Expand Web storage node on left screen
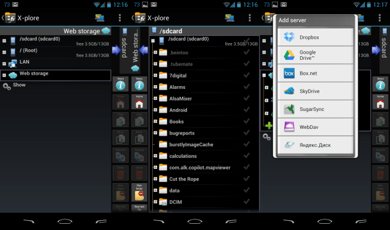The width and height of the screenshot is (390, 230). coord(4,75)
